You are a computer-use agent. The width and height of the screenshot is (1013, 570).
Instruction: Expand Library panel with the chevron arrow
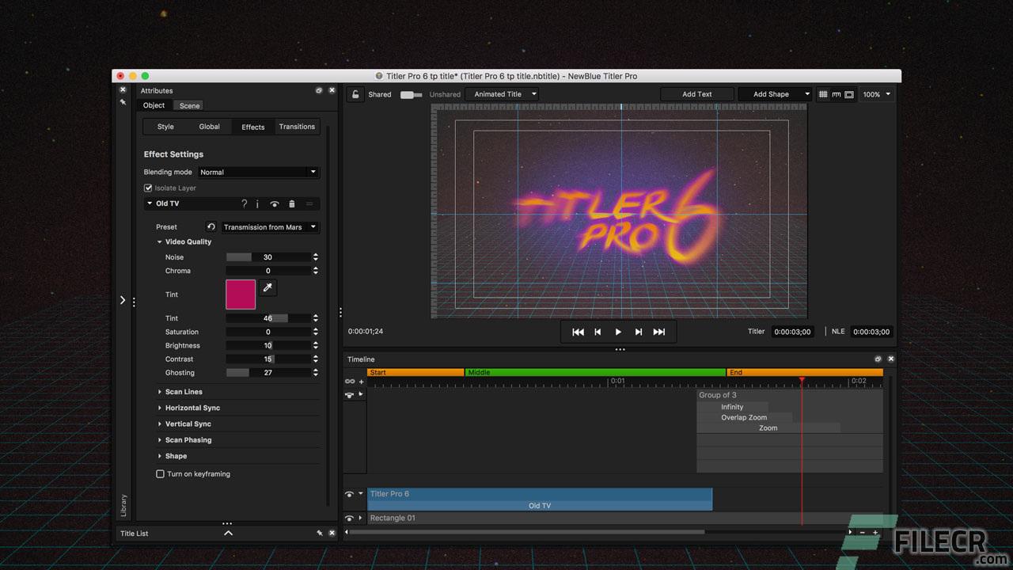coord(123,301)
